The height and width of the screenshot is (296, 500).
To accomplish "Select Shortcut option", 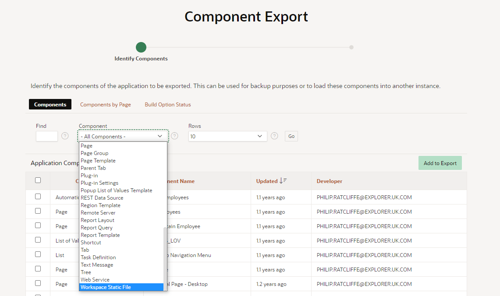I will pyautogui.click(x=121, y=243).
